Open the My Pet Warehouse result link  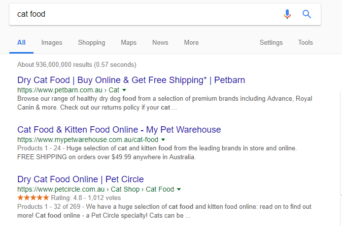[119, 130]
